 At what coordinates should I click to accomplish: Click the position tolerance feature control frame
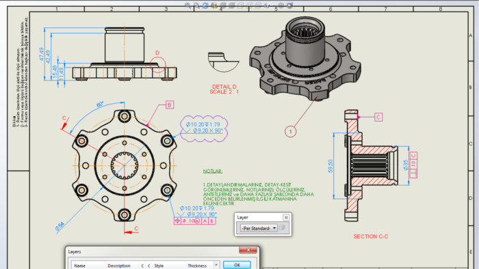tap(195, 221)
